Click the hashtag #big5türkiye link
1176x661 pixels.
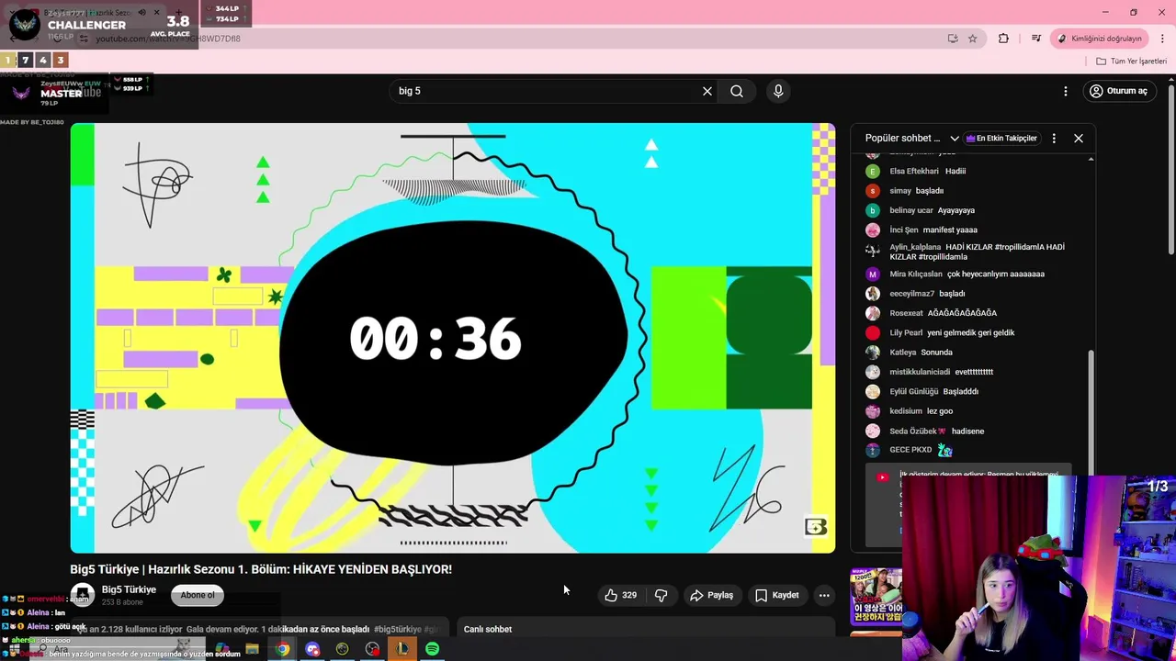(397, 629)
